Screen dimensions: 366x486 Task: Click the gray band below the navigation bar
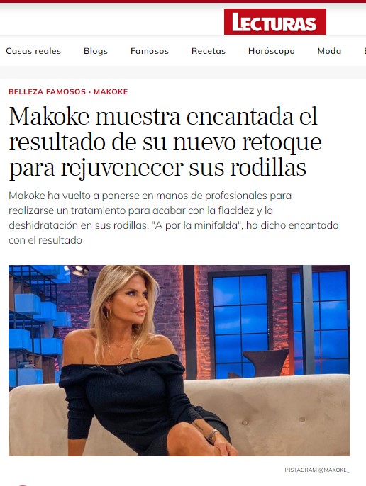183,72
